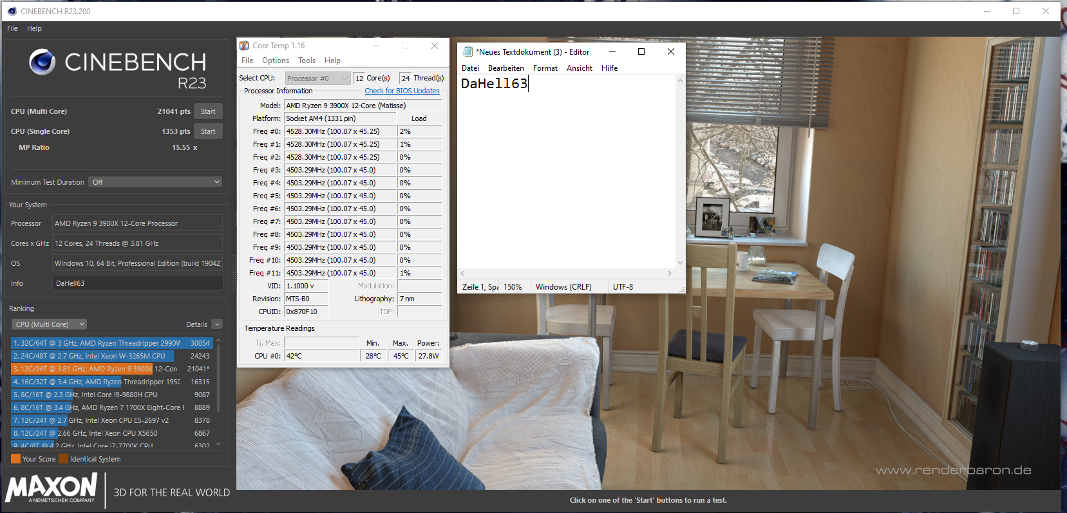
Task: Click the Cinebench logo icon in title bar
Action: point(12,11)
